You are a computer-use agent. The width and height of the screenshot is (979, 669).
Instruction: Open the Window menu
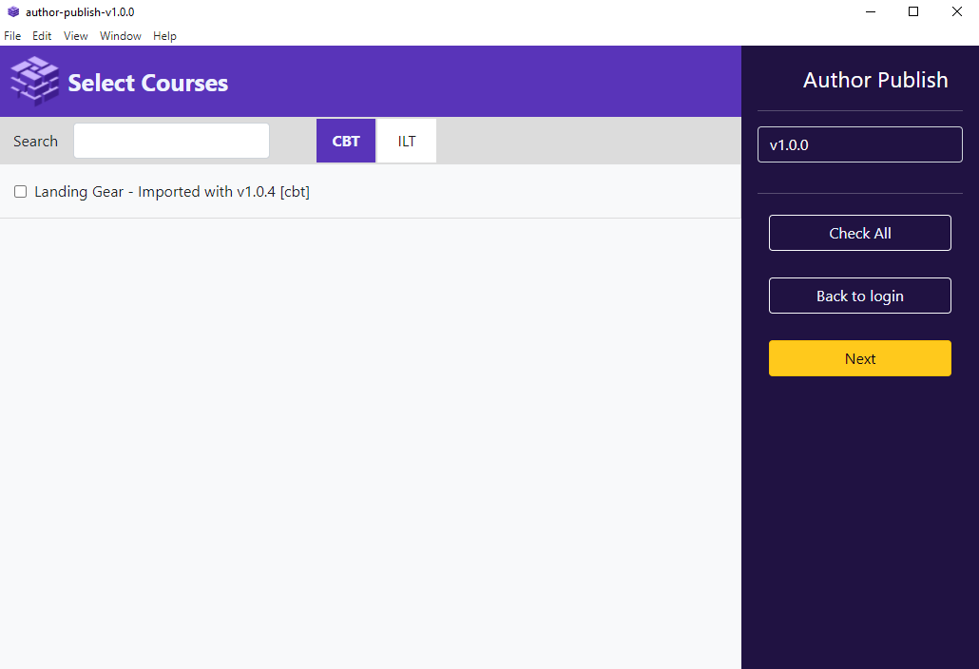click(x=120, y=35)
